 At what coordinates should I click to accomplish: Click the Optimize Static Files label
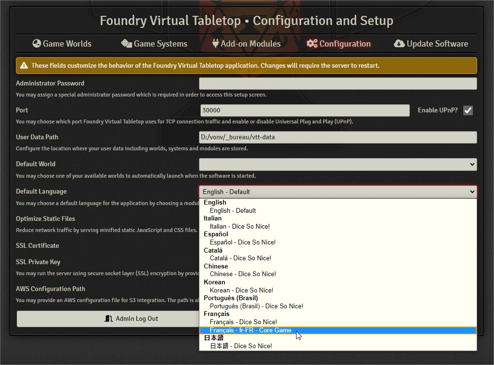point(45,219)
